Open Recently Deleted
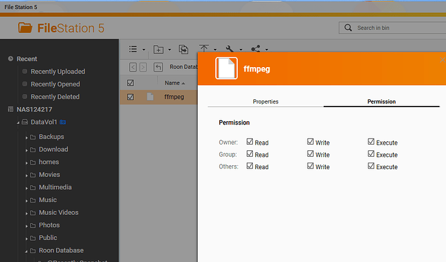Image resolution: width=446 pixels, height=262 pixels. point(55,97)
